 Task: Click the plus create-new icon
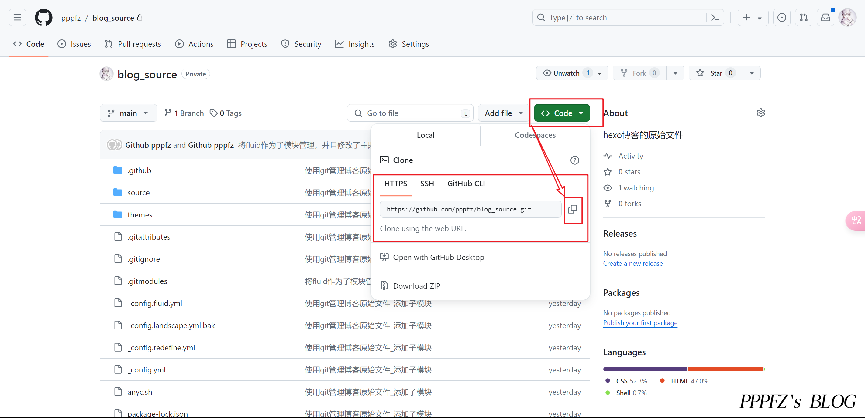click(x=746, y=17)
